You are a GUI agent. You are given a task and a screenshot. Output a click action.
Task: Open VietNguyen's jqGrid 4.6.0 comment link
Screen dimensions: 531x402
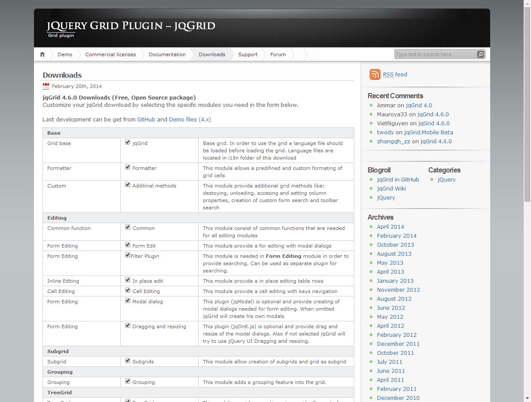[434, 124]
